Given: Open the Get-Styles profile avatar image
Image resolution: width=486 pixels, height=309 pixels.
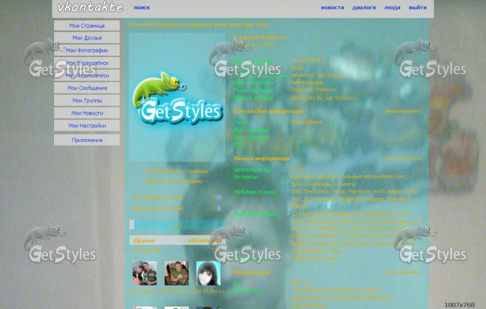Looking at the screenshot, I should 177,97.
